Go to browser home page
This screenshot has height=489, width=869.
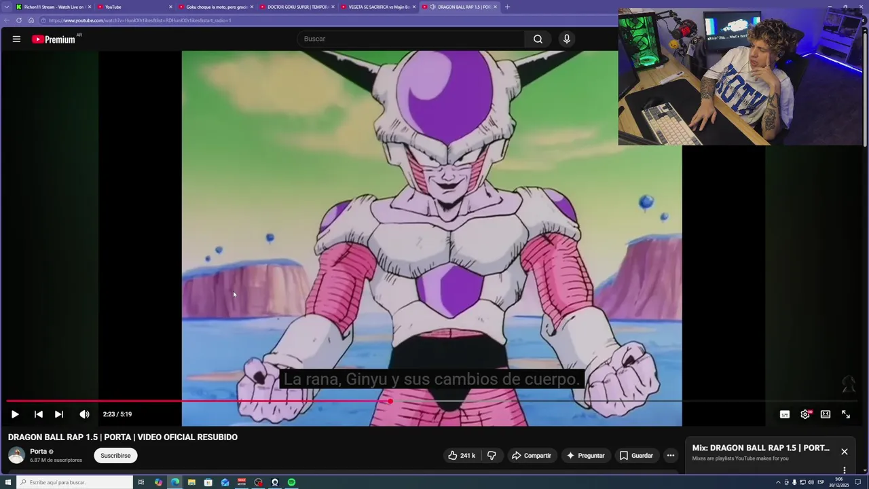click(x=31, y=20)
